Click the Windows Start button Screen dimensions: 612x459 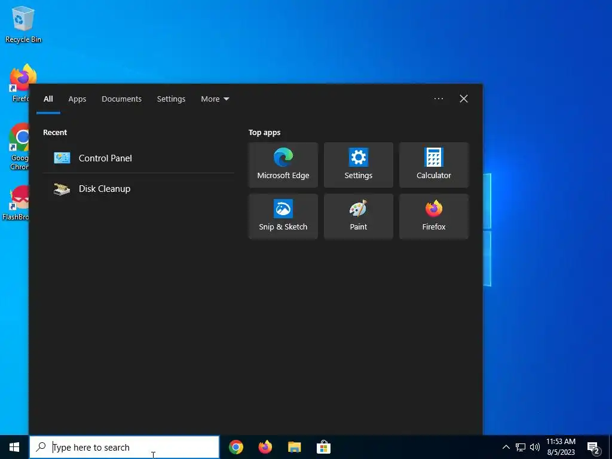pos(14,447)
